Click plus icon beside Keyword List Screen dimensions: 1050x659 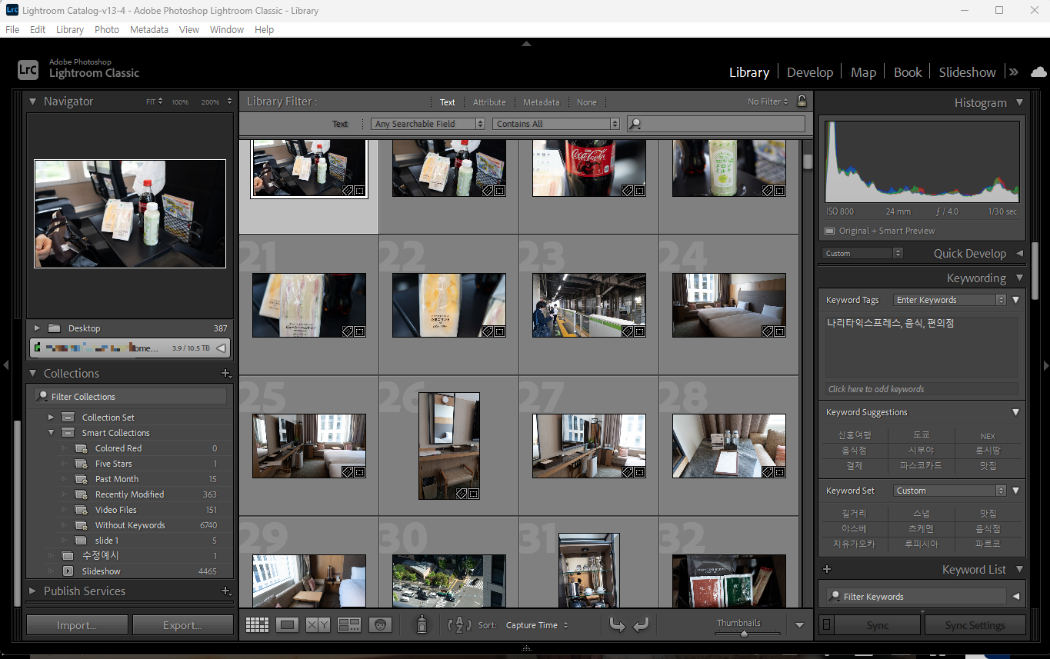[x=827, y=569]
